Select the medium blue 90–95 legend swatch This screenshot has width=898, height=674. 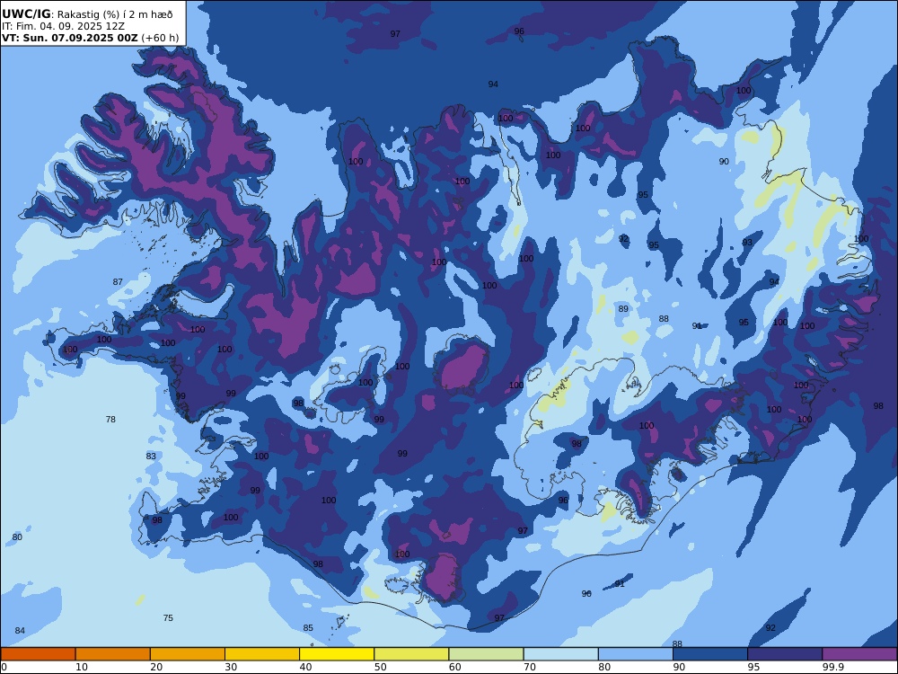(x=710, y=654)
